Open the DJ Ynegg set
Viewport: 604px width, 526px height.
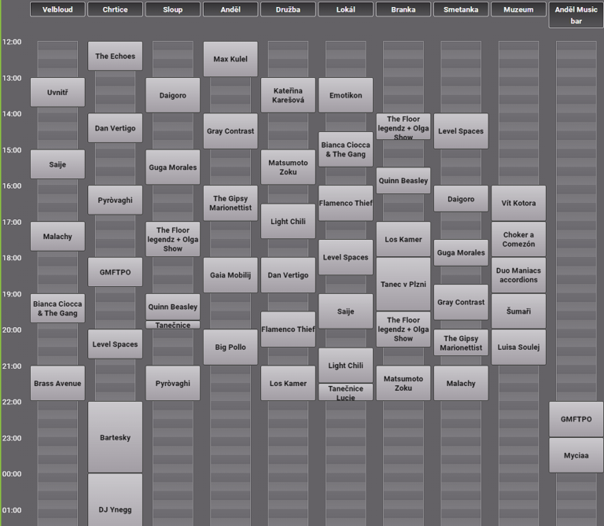115,503
